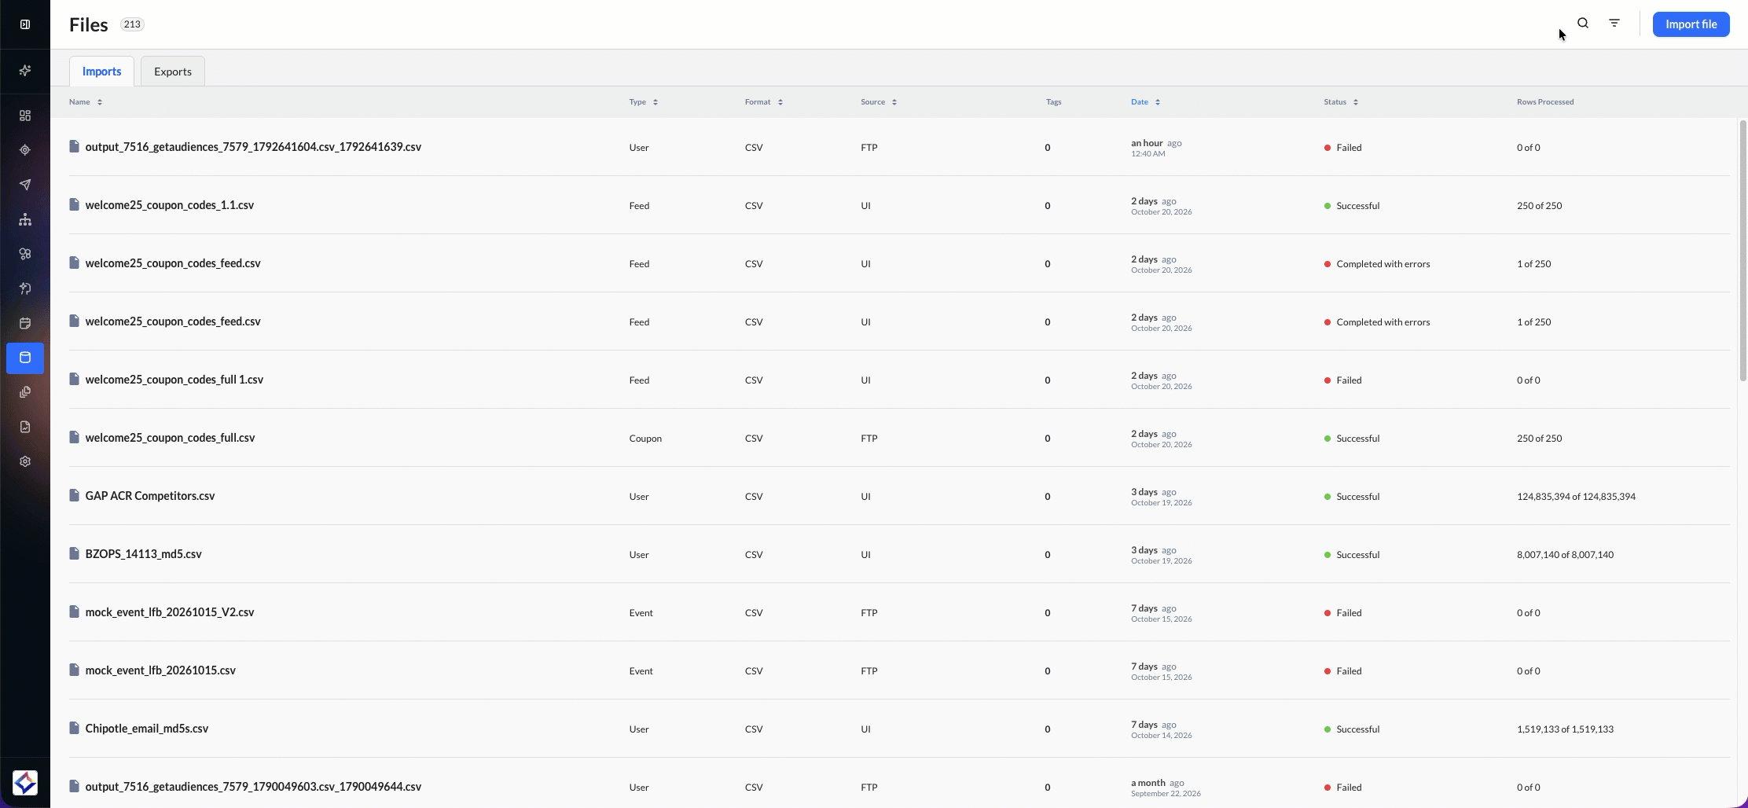
Task: Open the GAP ACR Competitors.csv file
Action: coord(150,496)
